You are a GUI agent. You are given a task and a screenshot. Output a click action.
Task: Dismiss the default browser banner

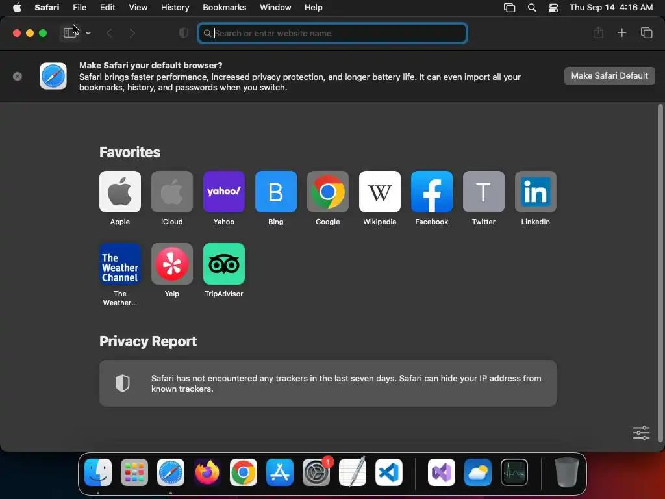click(x=18, y=77)
